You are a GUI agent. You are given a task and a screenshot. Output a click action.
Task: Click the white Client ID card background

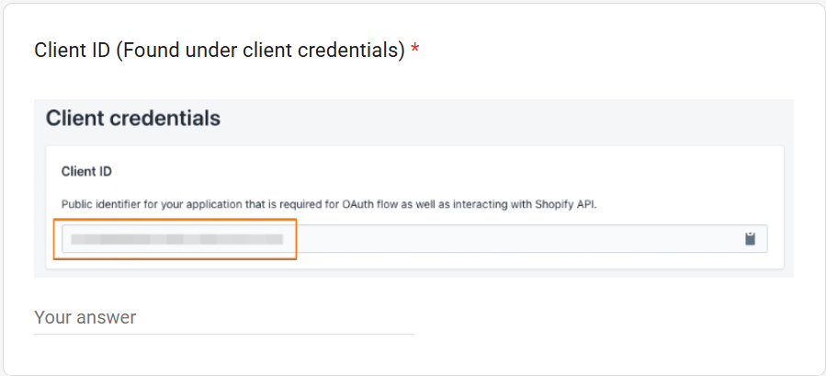pos(526,171)
